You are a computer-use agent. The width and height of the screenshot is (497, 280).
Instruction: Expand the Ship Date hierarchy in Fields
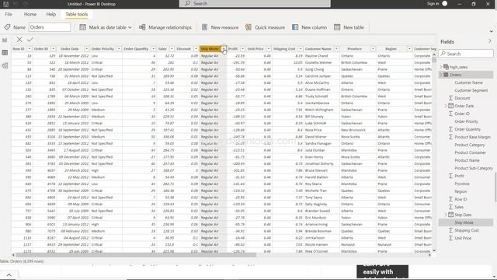[x=445, y=215]
